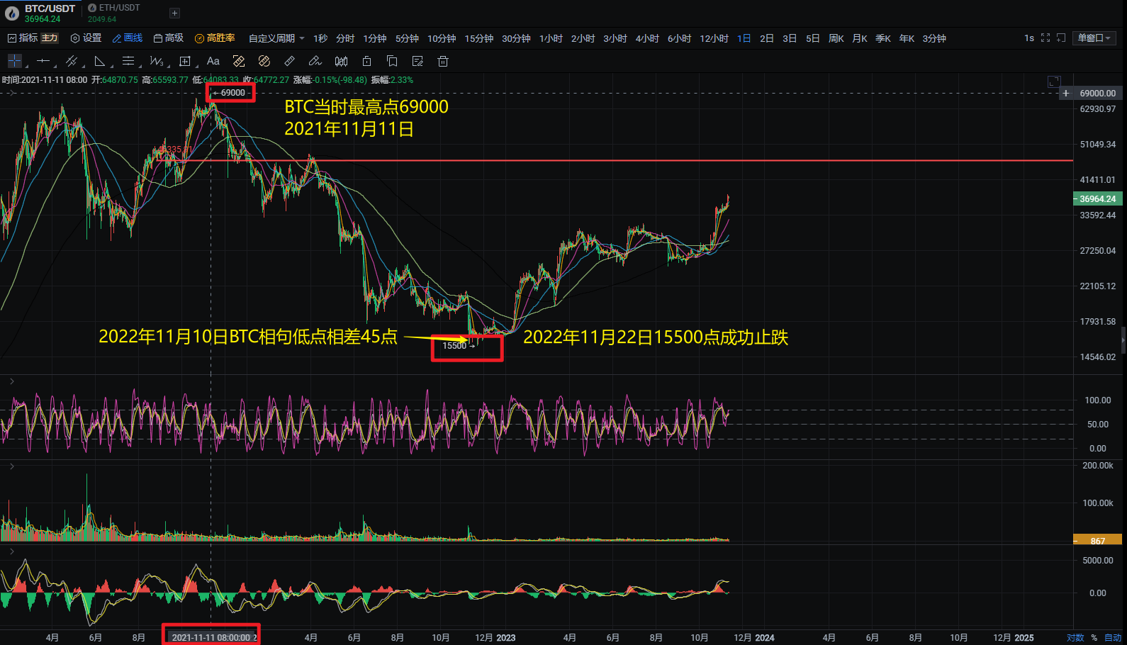Toggle the 主力 main-force tag

tap(50, 38)
